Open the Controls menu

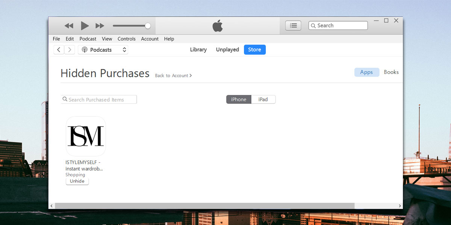[127, 39]
